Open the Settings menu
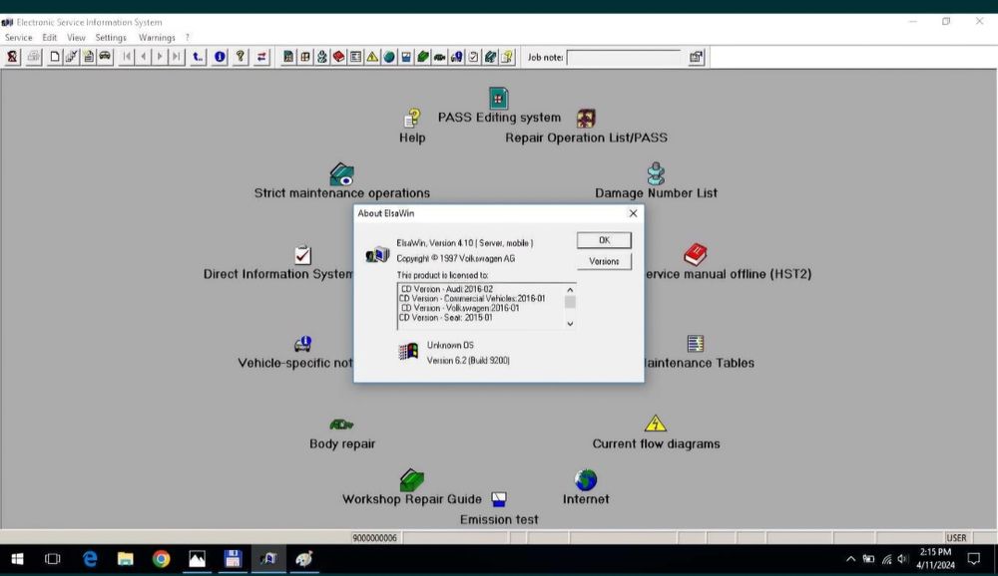Image resolution: width=998 pixels, height=576 pixels. click(x=111, y=38)
